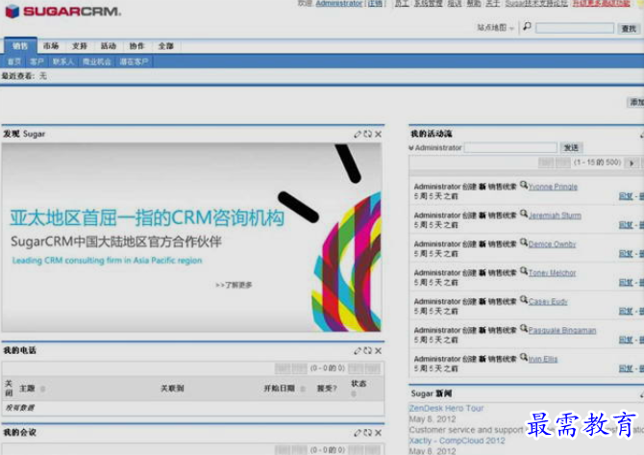Edit the 发现 Sugar dashlet via pencil icon
644x455 pixels.
click(x=358, y=134)
